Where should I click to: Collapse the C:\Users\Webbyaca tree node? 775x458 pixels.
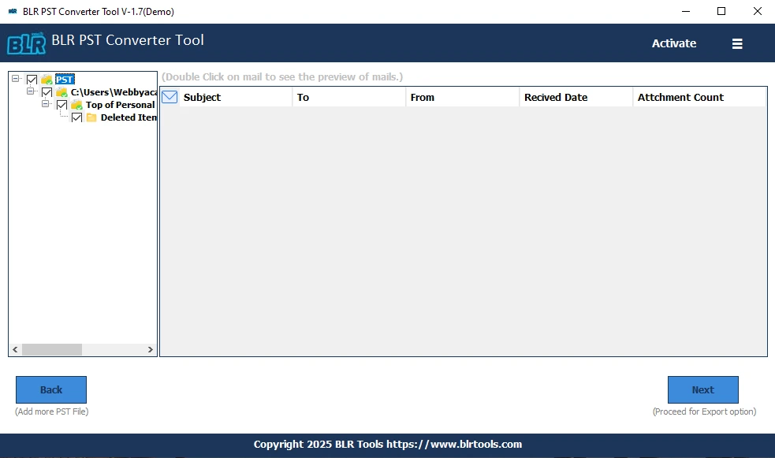32,91
